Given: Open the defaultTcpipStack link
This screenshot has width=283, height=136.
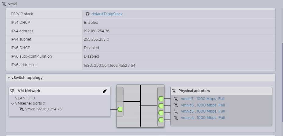Looking at the screenshot, I should (x=107, y=14).
